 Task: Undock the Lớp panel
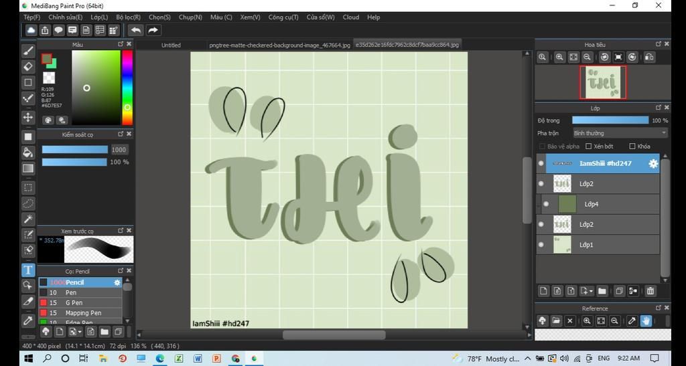coord(659,108)
